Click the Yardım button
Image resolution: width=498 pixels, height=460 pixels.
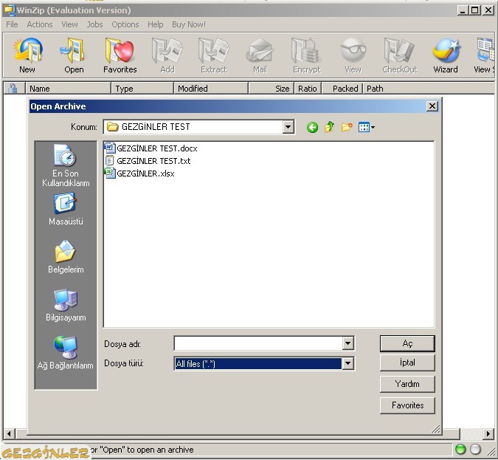click(407, 384)
